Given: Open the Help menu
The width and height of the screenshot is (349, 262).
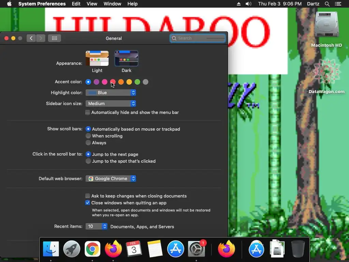Looking at the screenshot, I should pos(133,4).
